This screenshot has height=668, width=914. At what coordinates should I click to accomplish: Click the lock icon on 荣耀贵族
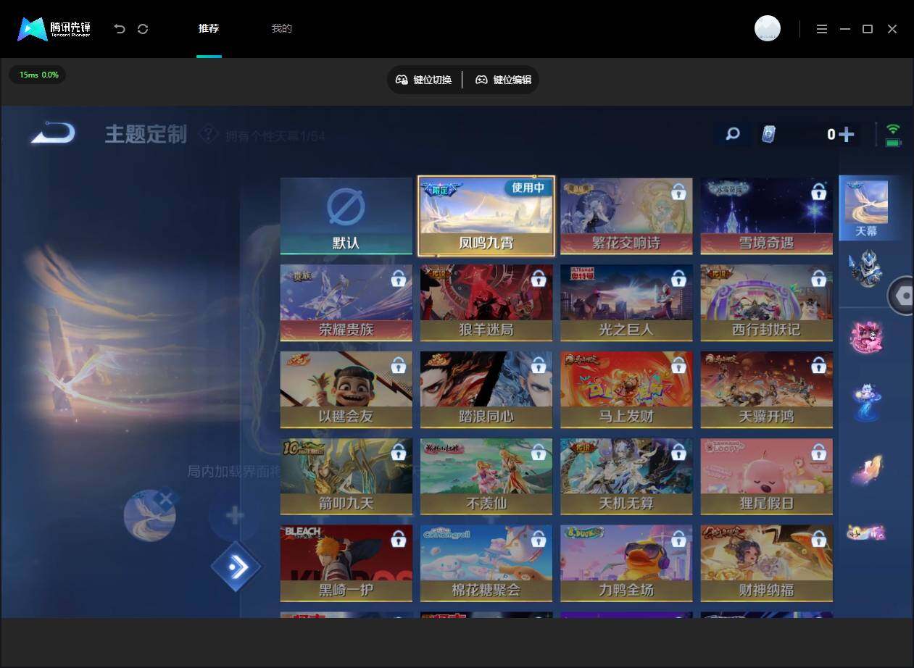(x=398, y=279)
